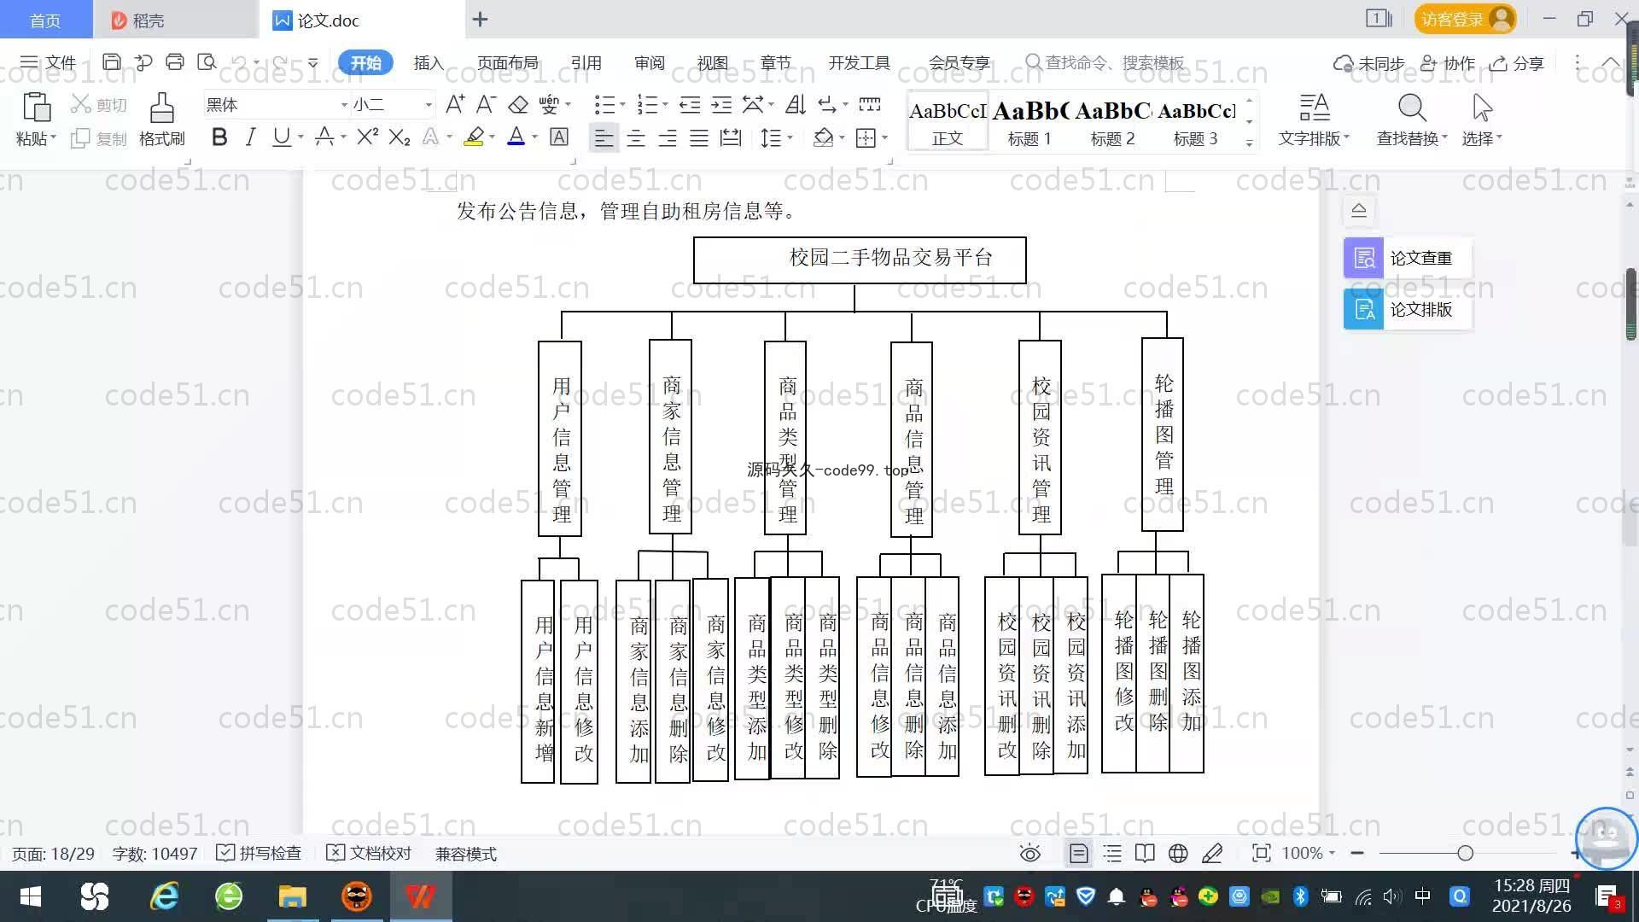Apply distributed alignment

pyautogui.click(x=731, y=137)
